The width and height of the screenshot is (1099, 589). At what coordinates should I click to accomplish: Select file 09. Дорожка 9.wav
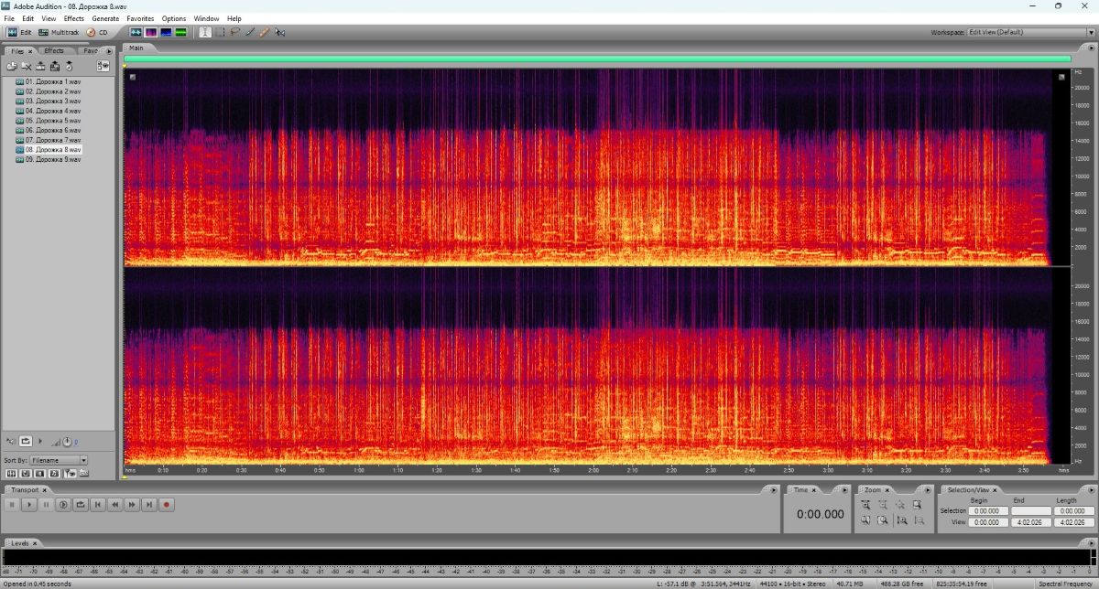(x=52, y=159)
